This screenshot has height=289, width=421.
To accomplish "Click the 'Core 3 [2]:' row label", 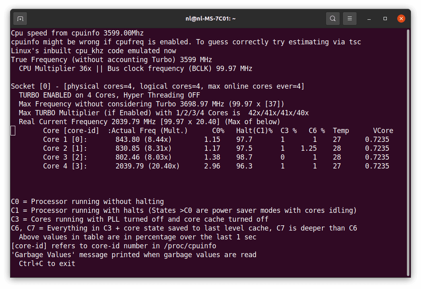I will click(x=65, y=157).
